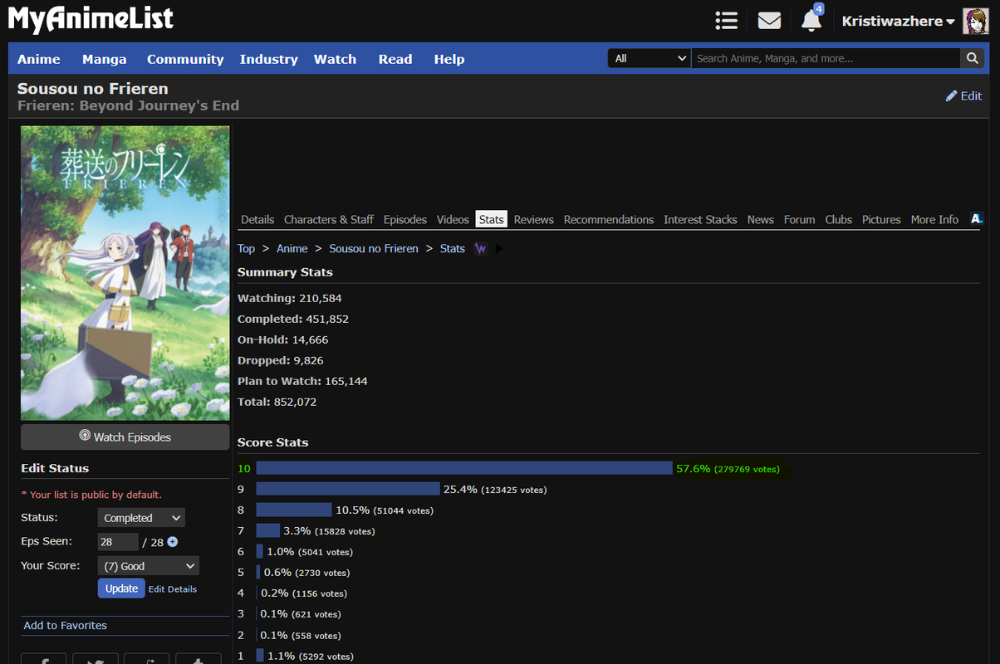
Task: Switch to the Recommendations tab
Action: [609, 219]
